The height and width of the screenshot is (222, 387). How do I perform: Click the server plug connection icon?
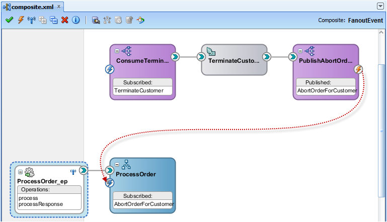click(x=96, y=20)
